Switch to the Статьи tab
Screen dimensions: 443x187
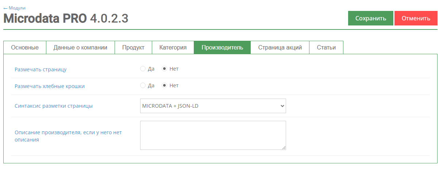(x=326, y=47)
